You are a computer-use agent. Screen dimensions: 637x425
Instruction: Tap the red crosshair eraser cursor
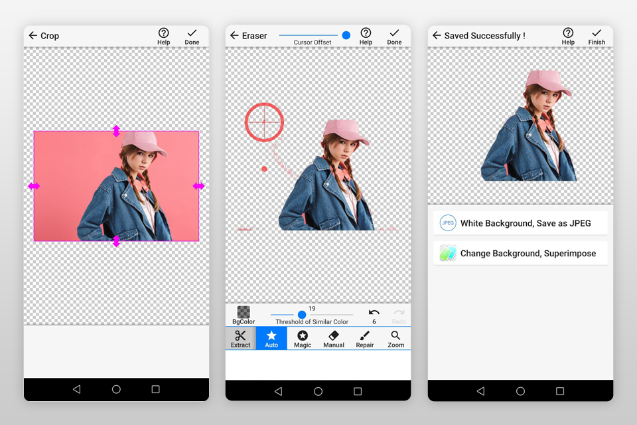pos(264,122)
